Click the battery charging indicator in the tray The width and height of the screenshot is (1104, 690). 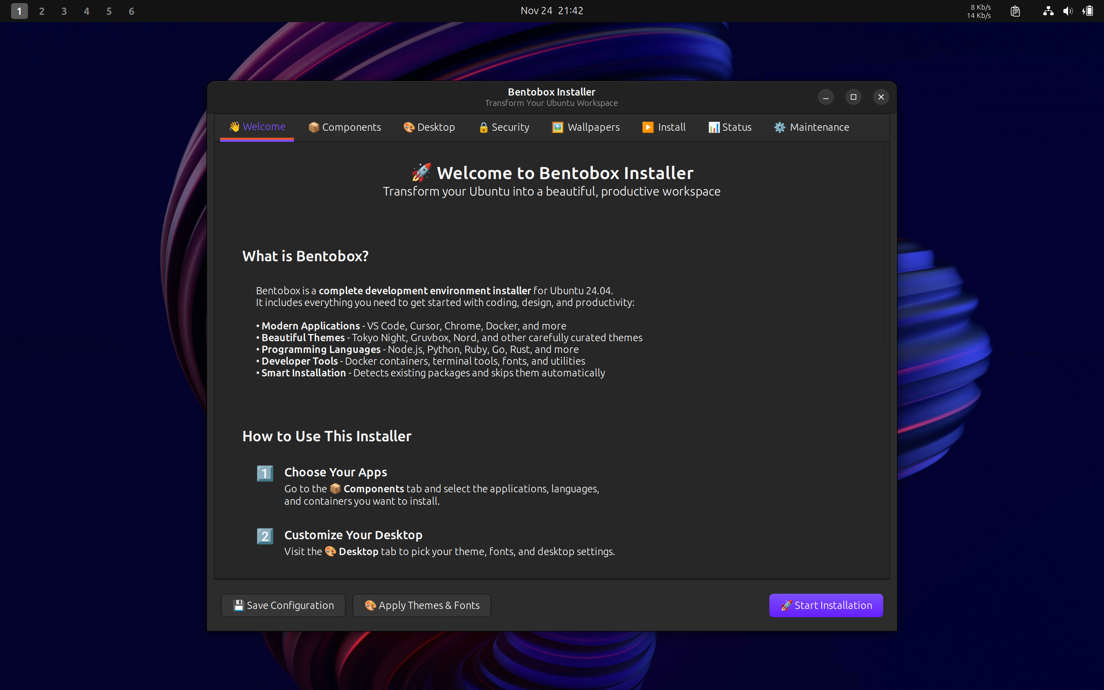[x=1088, y=10]
